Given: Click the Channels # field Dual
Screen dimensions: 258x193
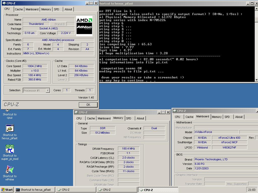Looking at the screenshot, I should [x=154, y=128].
